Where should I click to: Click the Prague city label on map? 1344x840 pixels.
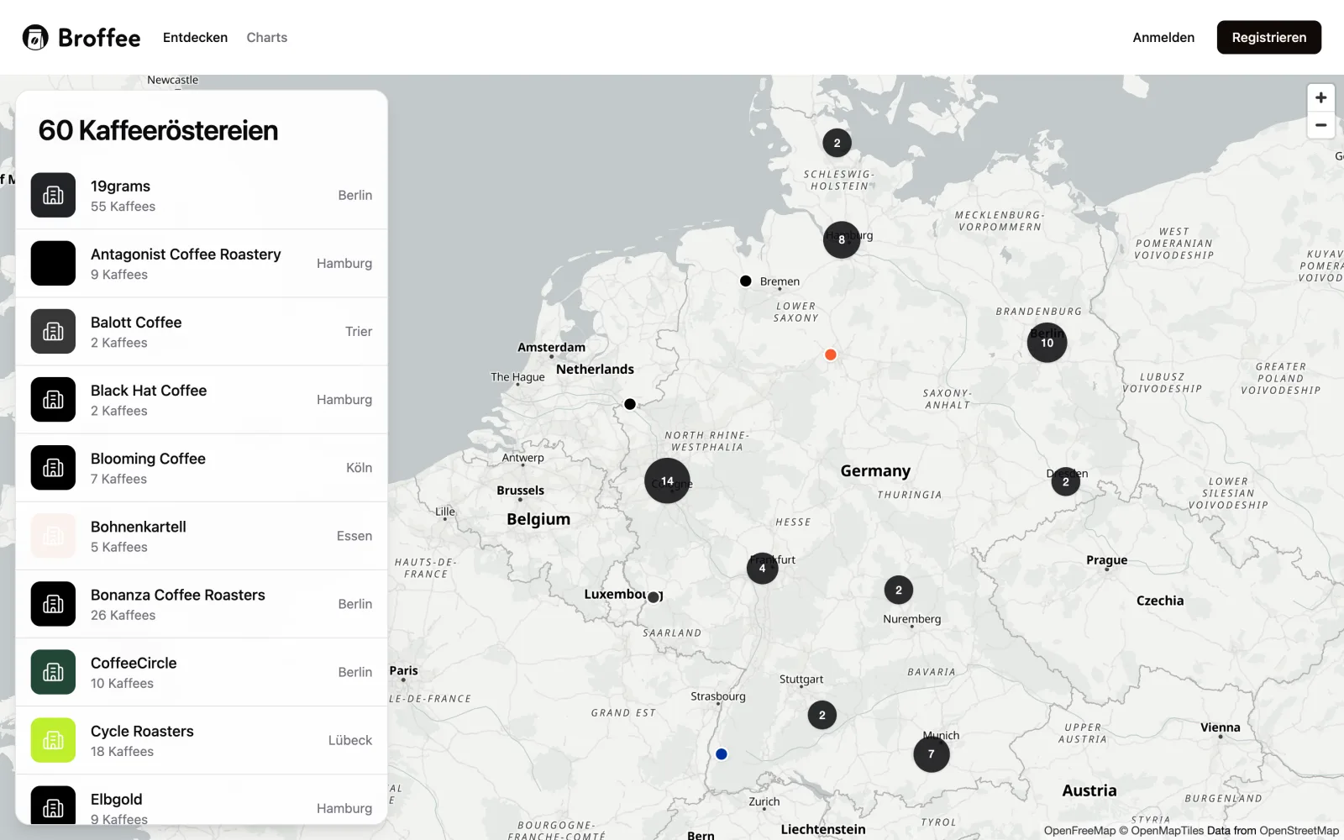tap(1106, 559)
